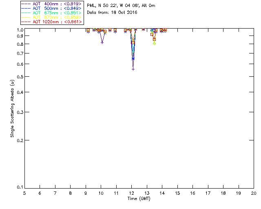Click the x-axis label 5
Image resolution: width=261 pixels, height=209 pixels.
24,193
